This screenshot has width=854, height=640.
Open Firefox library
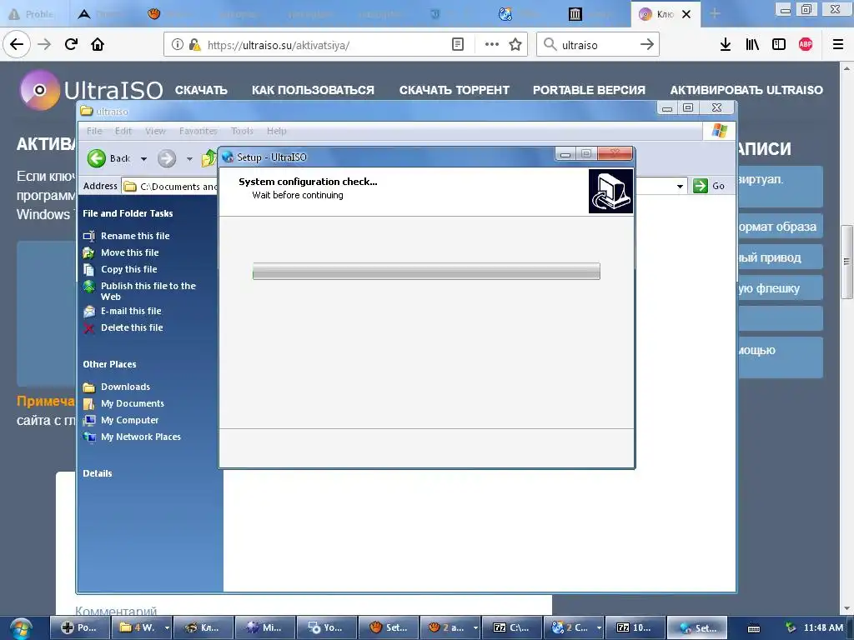click(x=752, y=45)
